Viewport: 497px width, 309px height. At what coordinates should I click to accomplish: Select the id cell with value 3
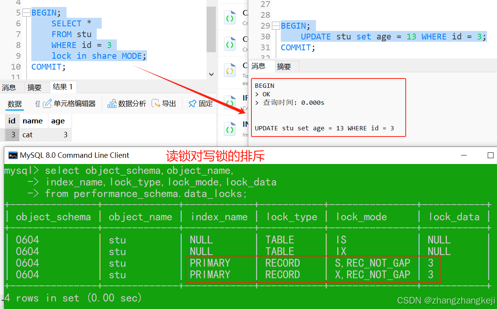tap(12, 135)
